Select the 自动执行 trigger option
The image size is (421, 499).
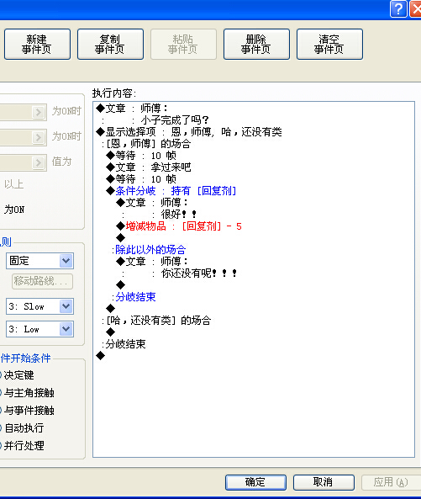[x=24, y=428]
